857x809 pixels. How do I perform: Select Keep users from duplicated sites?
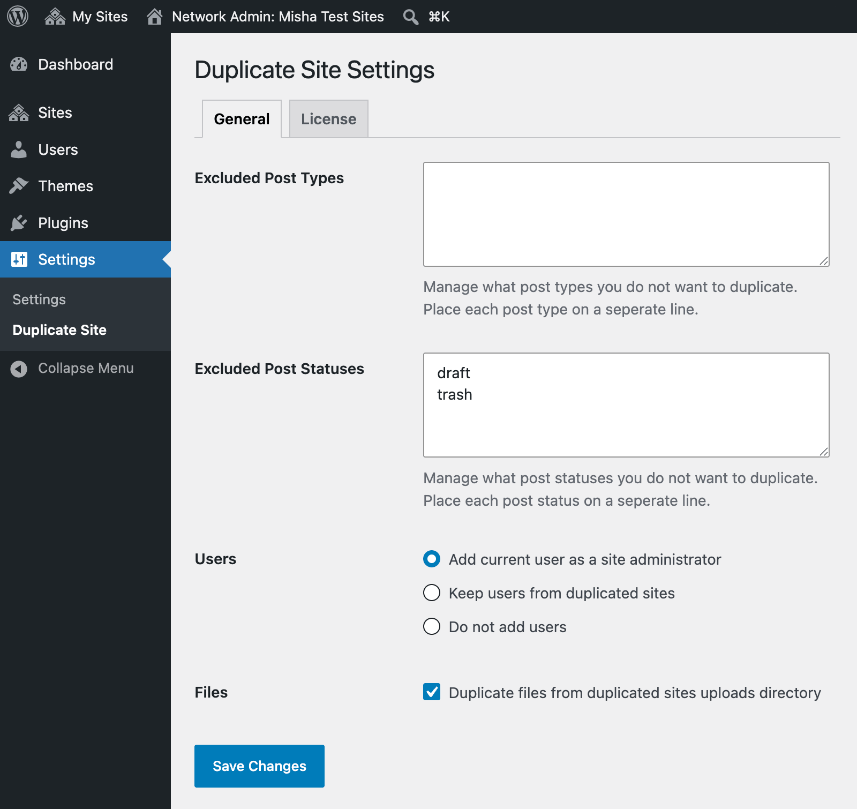pos(432,593)
